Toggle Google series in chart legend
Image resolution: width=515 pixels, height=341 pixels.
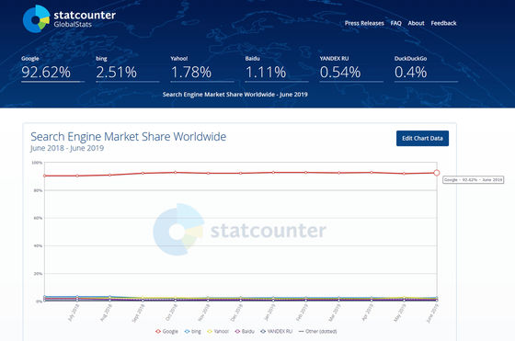tap(166, 332)
